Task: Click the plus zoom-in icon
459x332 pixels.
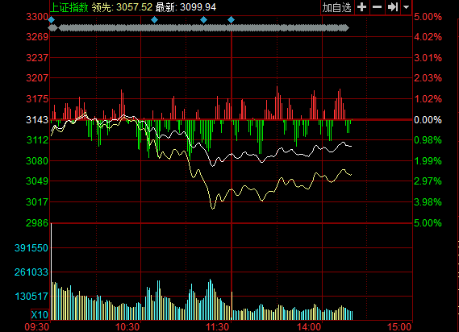Action: point(362,7)
